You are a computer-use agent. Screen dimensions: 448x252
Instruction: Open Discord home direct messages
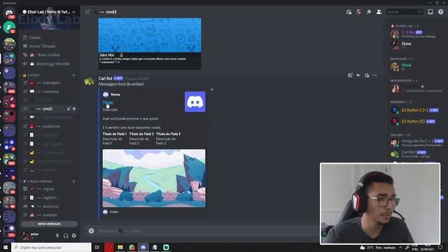[x=9, y=13]
